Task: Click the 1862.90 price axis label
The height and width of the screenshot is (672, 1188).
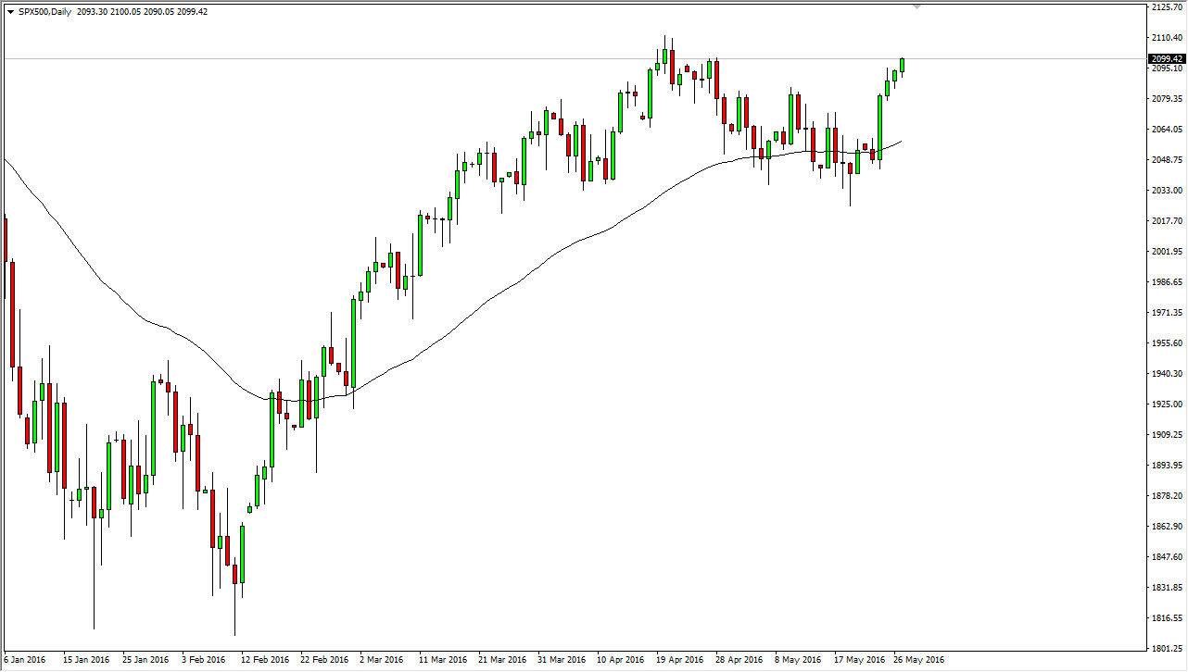Action: [1167, 526]
